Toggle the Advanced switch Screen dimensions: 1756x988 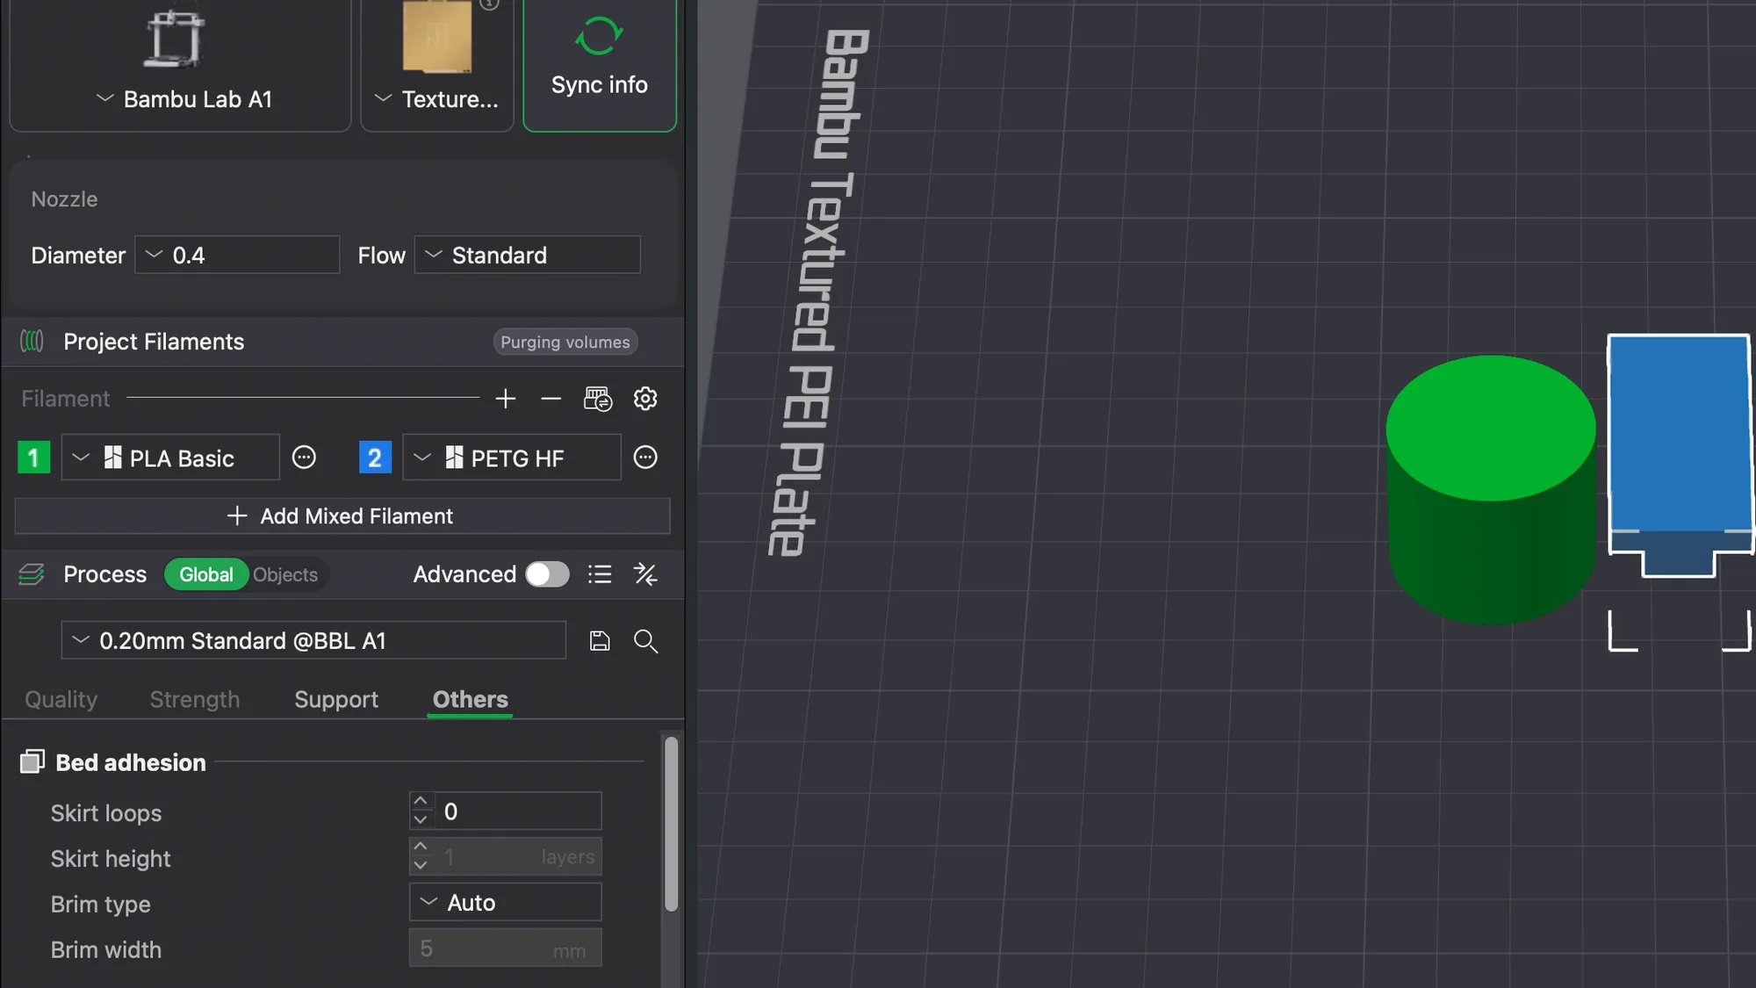[547, 574]
